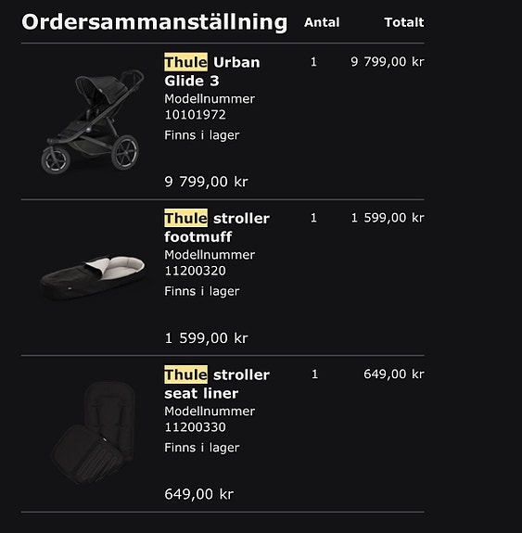The height and width of the screenshot is (533, 522).
Task: Select model number 10101972
Action: point(195,115)
